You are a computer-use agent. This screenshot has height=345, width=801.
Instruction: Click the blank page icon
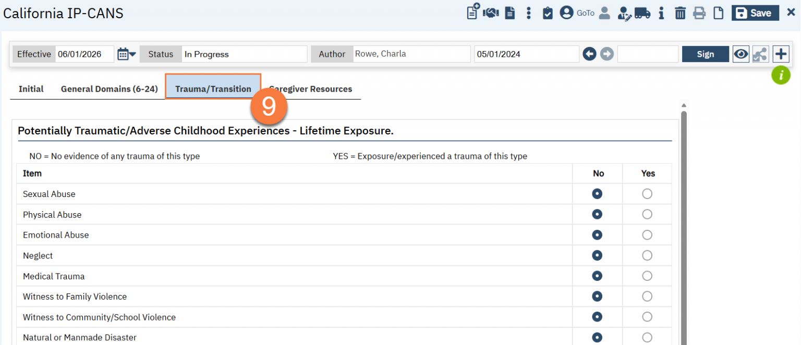coord(719,13)
